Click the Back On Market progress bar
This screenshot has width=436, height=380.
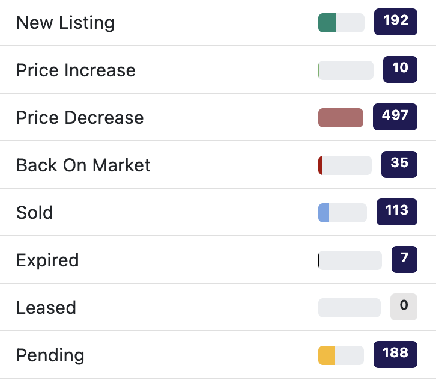tap(344, 165)
